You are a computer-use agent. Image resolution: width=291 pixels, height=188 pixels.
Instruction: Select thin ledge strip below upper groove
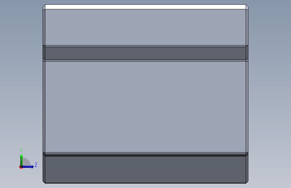[146, 61]
